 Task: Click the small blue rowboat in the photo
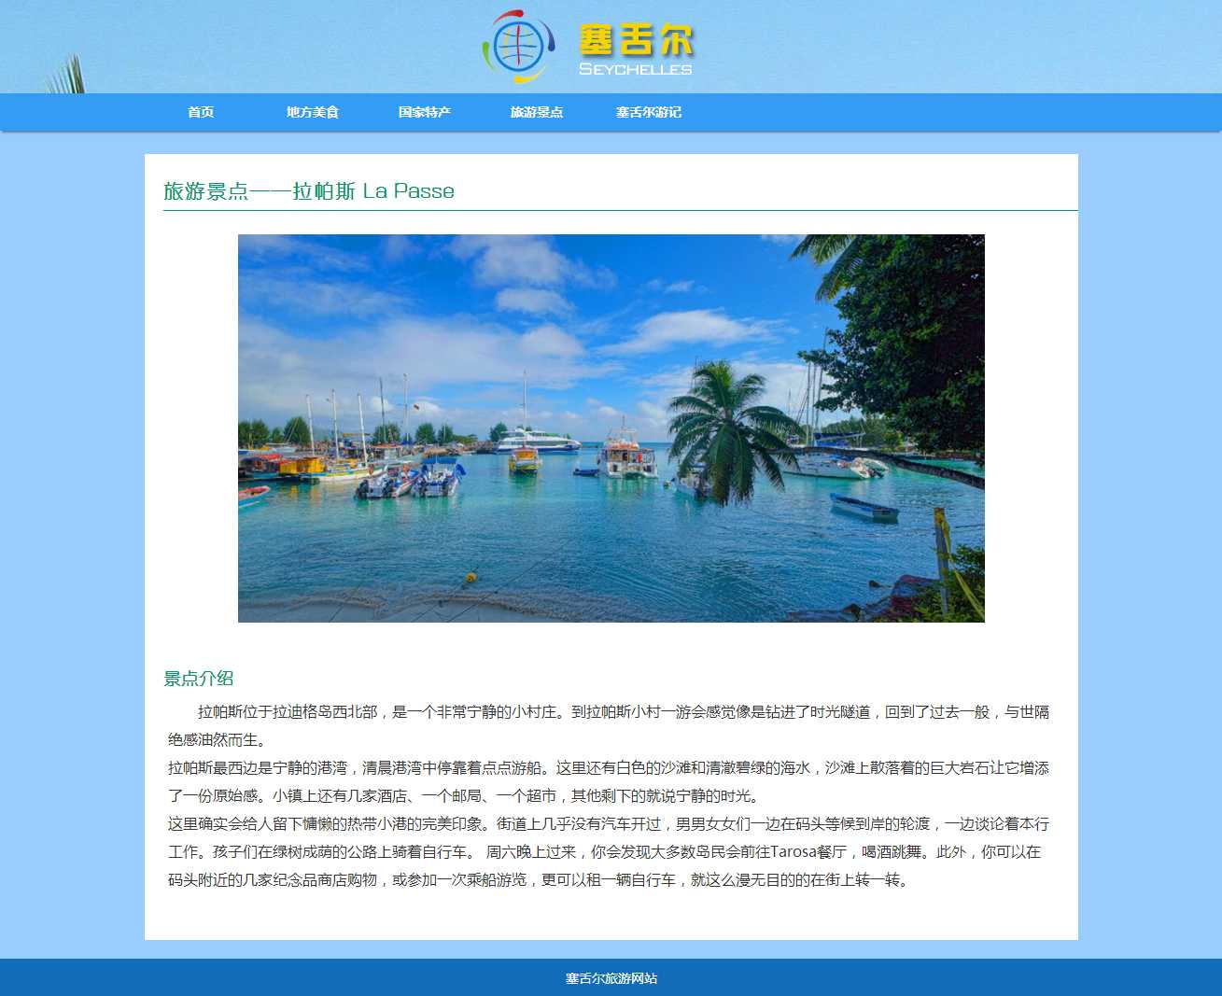pyautogui.click(x=864, y=509)
